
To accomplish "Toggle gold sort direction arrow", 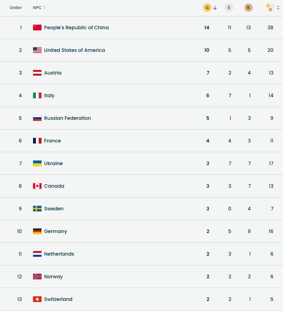I will (x=215, y=8).
